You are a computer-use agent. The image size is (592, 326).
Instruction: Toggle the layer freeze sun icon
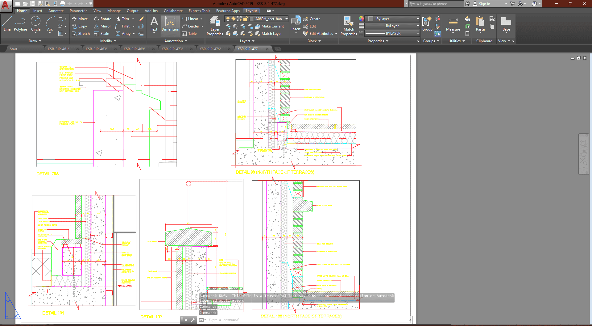(234, 19)
